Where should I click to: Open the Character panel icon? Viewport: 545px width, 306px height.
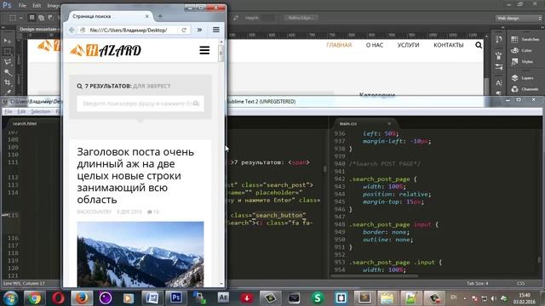point(499,83)
